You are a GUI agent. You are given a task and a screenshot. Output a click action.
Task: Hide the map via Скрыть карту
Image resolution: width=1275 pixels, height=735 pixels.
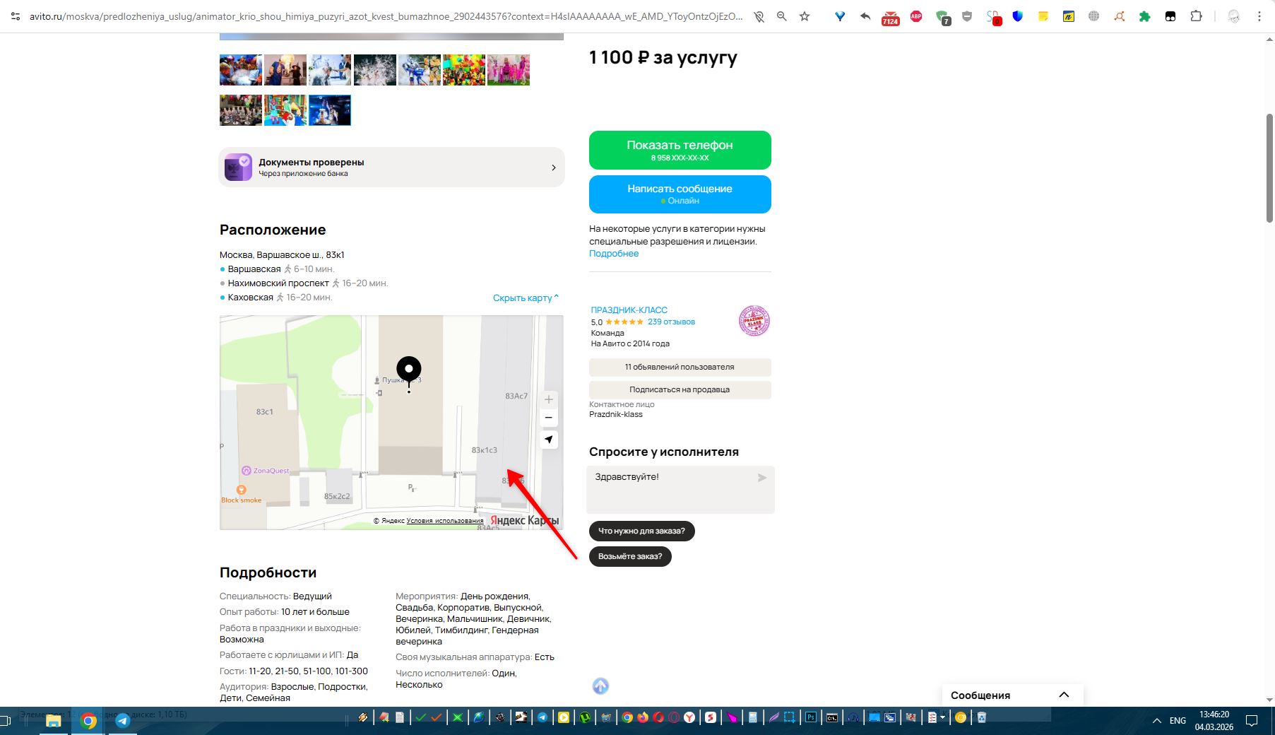click(x=526, y=298)
